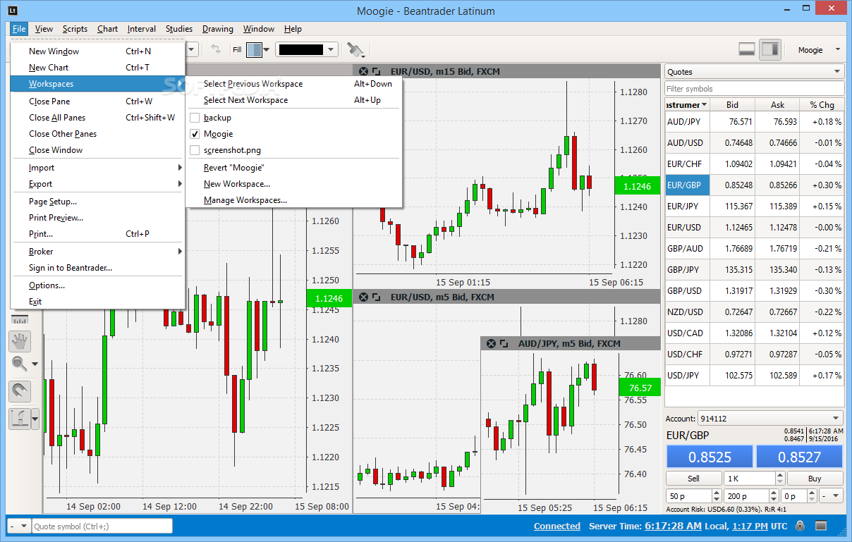
Task: Select the hand pan tool
Action: [20, 341]
